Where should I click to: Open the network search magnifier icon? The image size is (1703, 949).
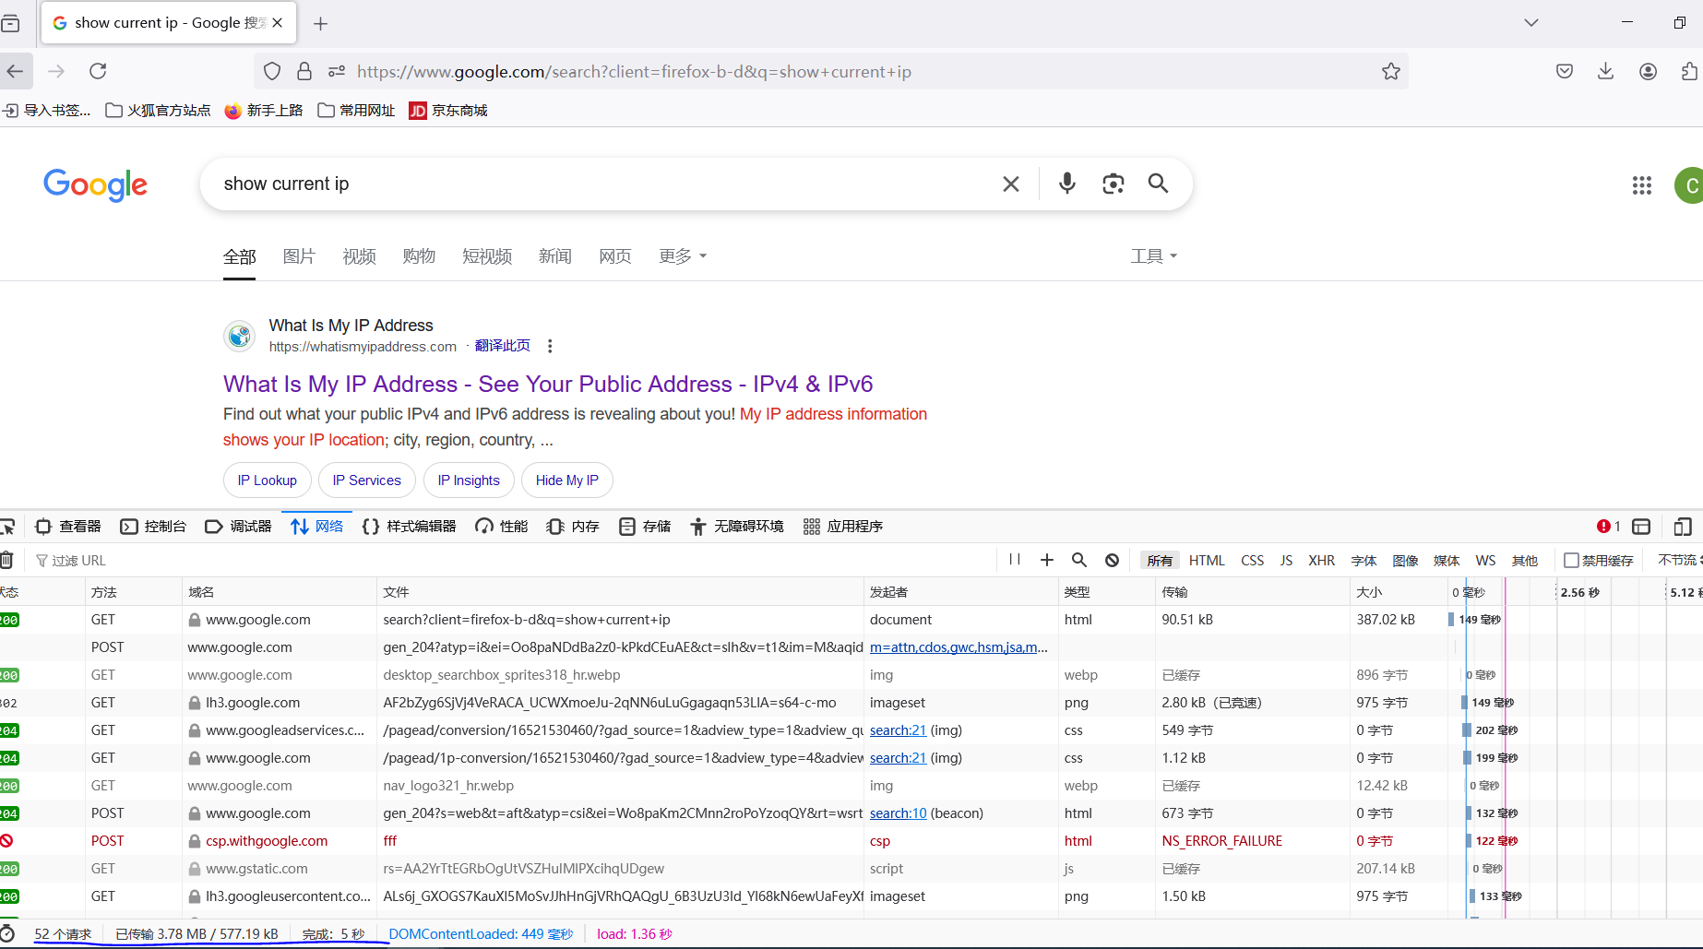click(x=1079, y=560)
